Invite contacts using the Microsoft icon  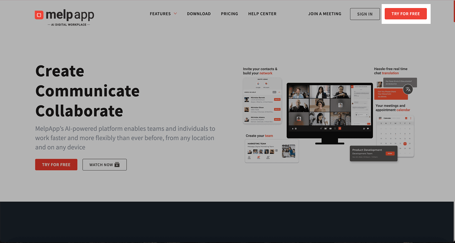pyautogui.click(x=266, y=84)
